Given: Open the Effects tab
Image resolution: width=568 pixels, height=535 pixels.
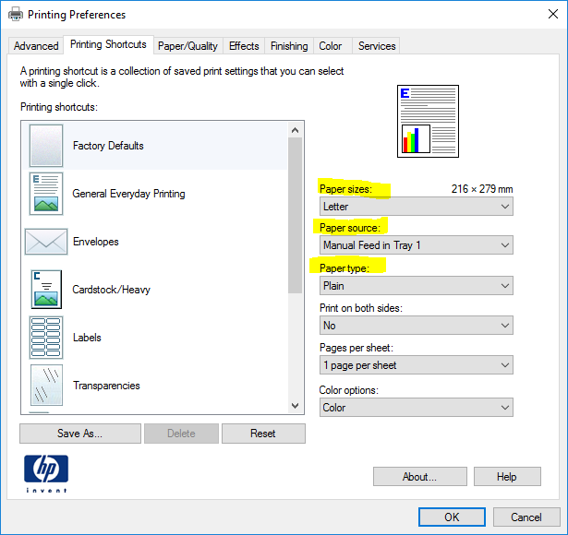Looking at the screenshot, I should [244, 46].
